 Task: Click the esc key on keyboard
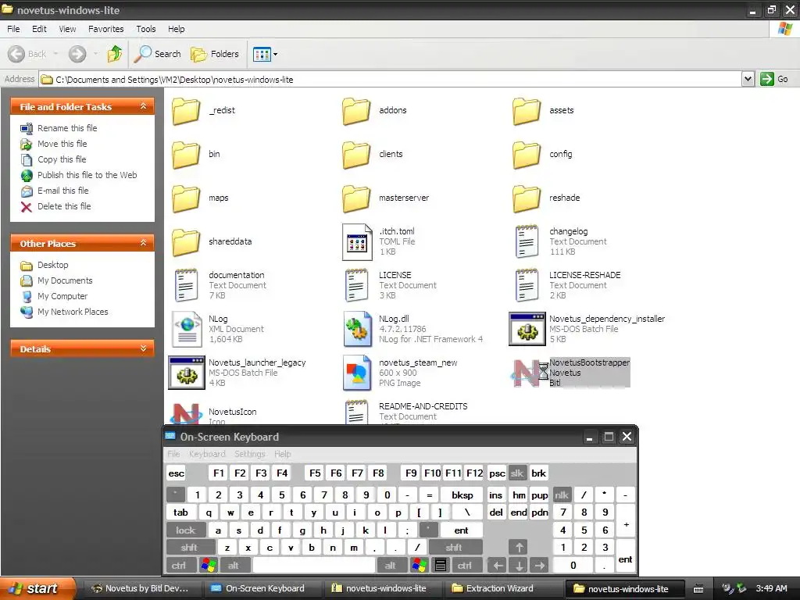coord(177,473)
